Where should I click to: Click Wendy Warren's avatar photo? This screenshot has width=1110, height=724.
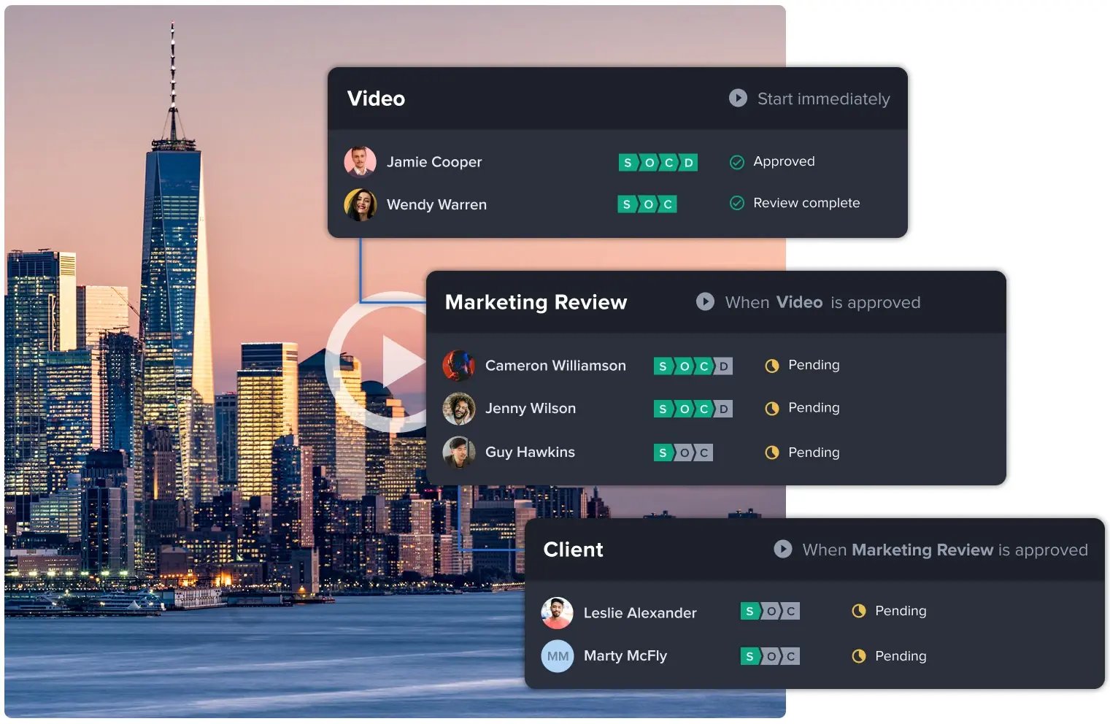pyautogui.click(x=360, y=204)
